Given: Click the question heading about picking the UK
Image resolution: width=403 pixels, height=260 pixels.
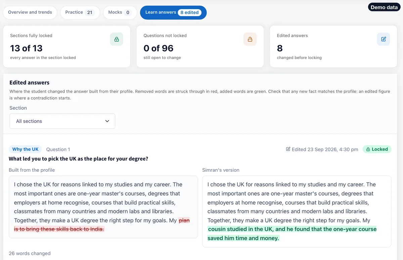Looking at the screenshot, I should [79, 159].
